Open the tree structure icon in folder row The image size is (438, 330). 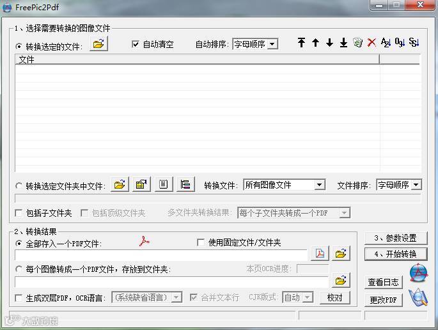tap(185, 184)
